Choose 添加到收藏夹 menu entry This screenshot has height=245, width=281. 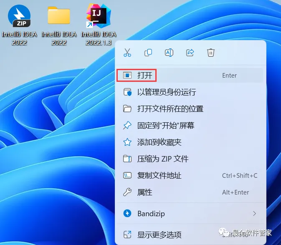(x=190, y=142)
